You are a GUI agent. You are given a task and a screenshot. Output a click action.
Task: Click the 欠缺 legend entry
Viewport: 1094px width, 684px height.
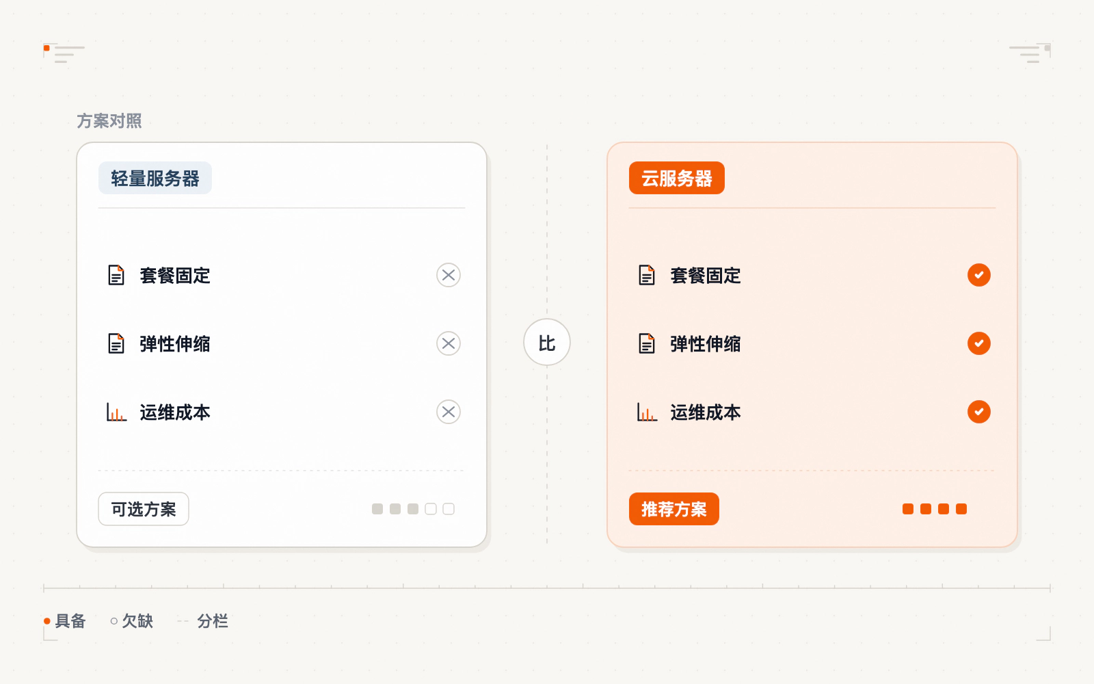(132, 621)
